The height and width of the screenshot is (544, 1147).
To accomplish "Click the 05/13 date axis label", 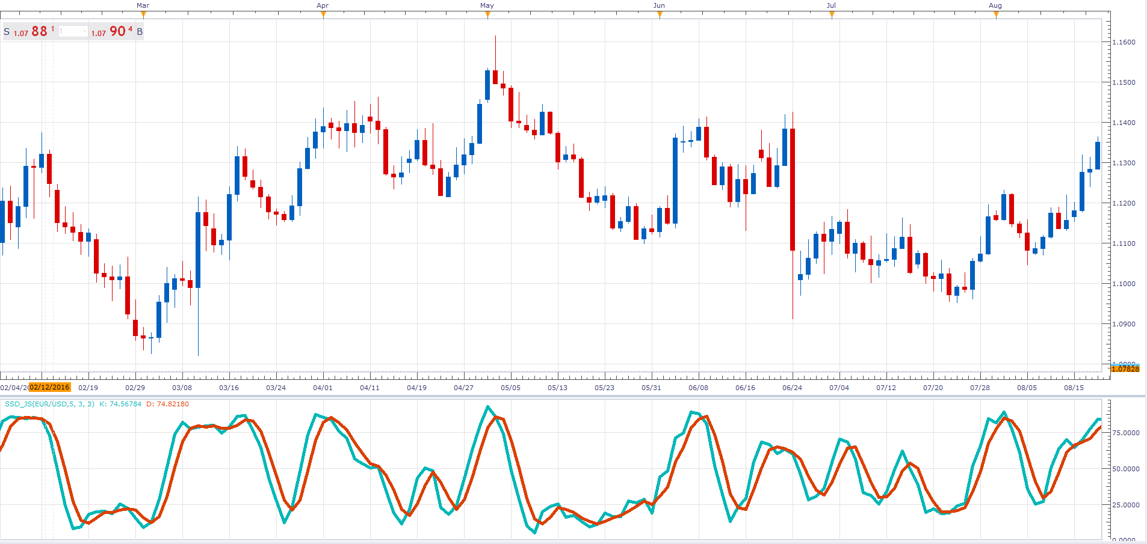I will (558, 388).
